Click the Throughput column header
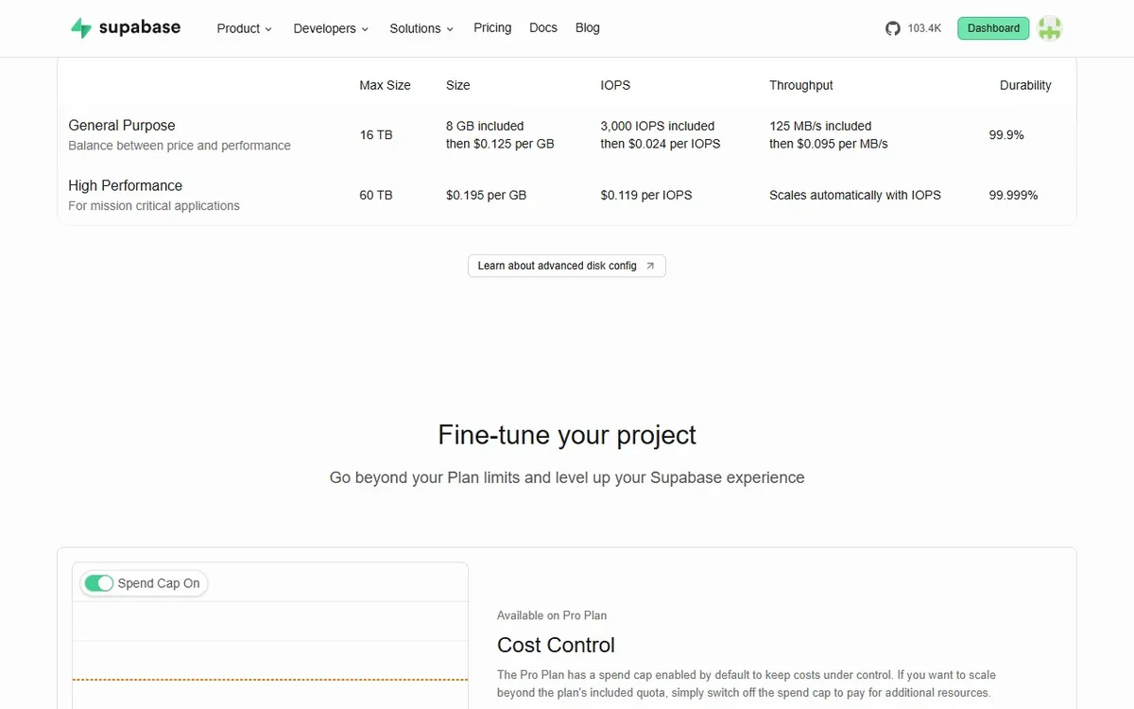The height and width of the screenshot is (709, 1134). (x=801, y=85)
